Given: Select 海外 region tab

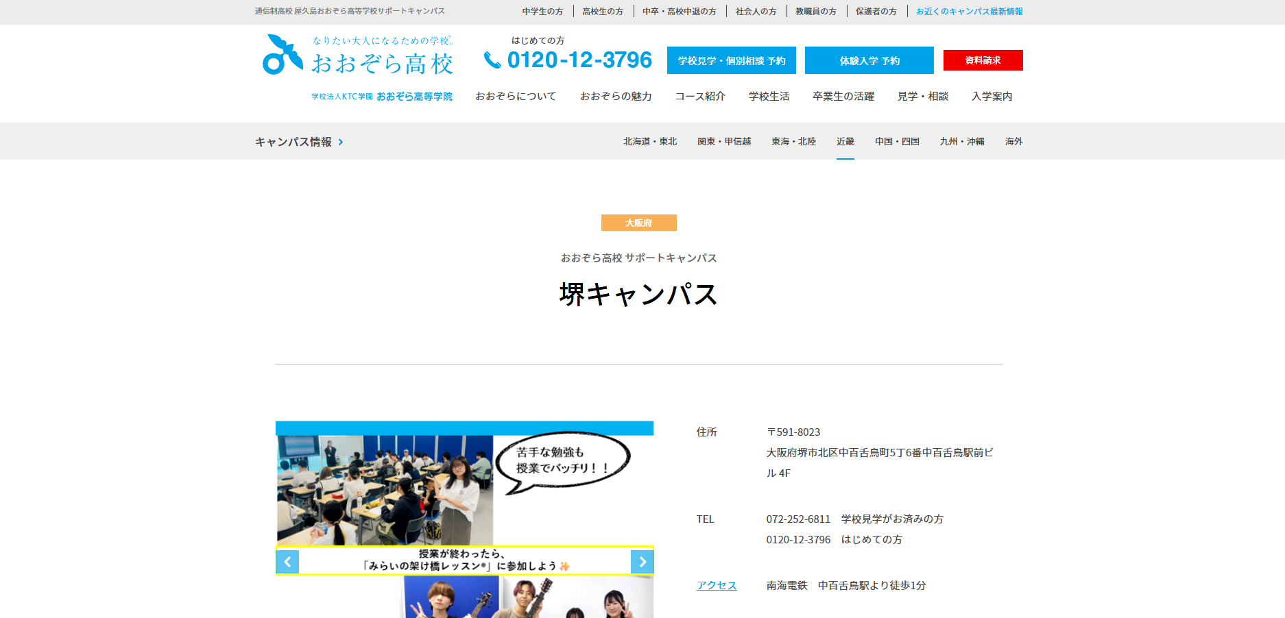Looking at the screenshot, I should click(x=1013, y=142).
